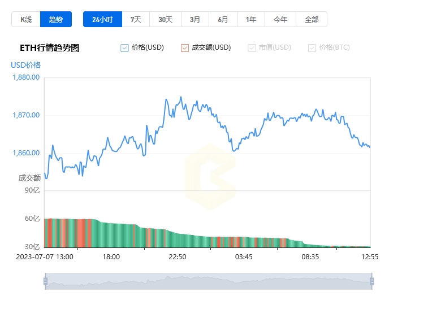Select the 趋势 trend tab

coord(56,19)
